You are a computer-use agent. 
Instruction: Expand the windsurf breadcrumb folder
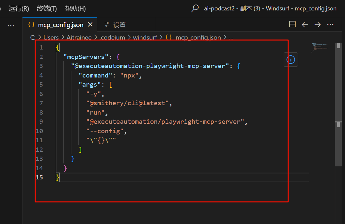(x=145, y=37)
